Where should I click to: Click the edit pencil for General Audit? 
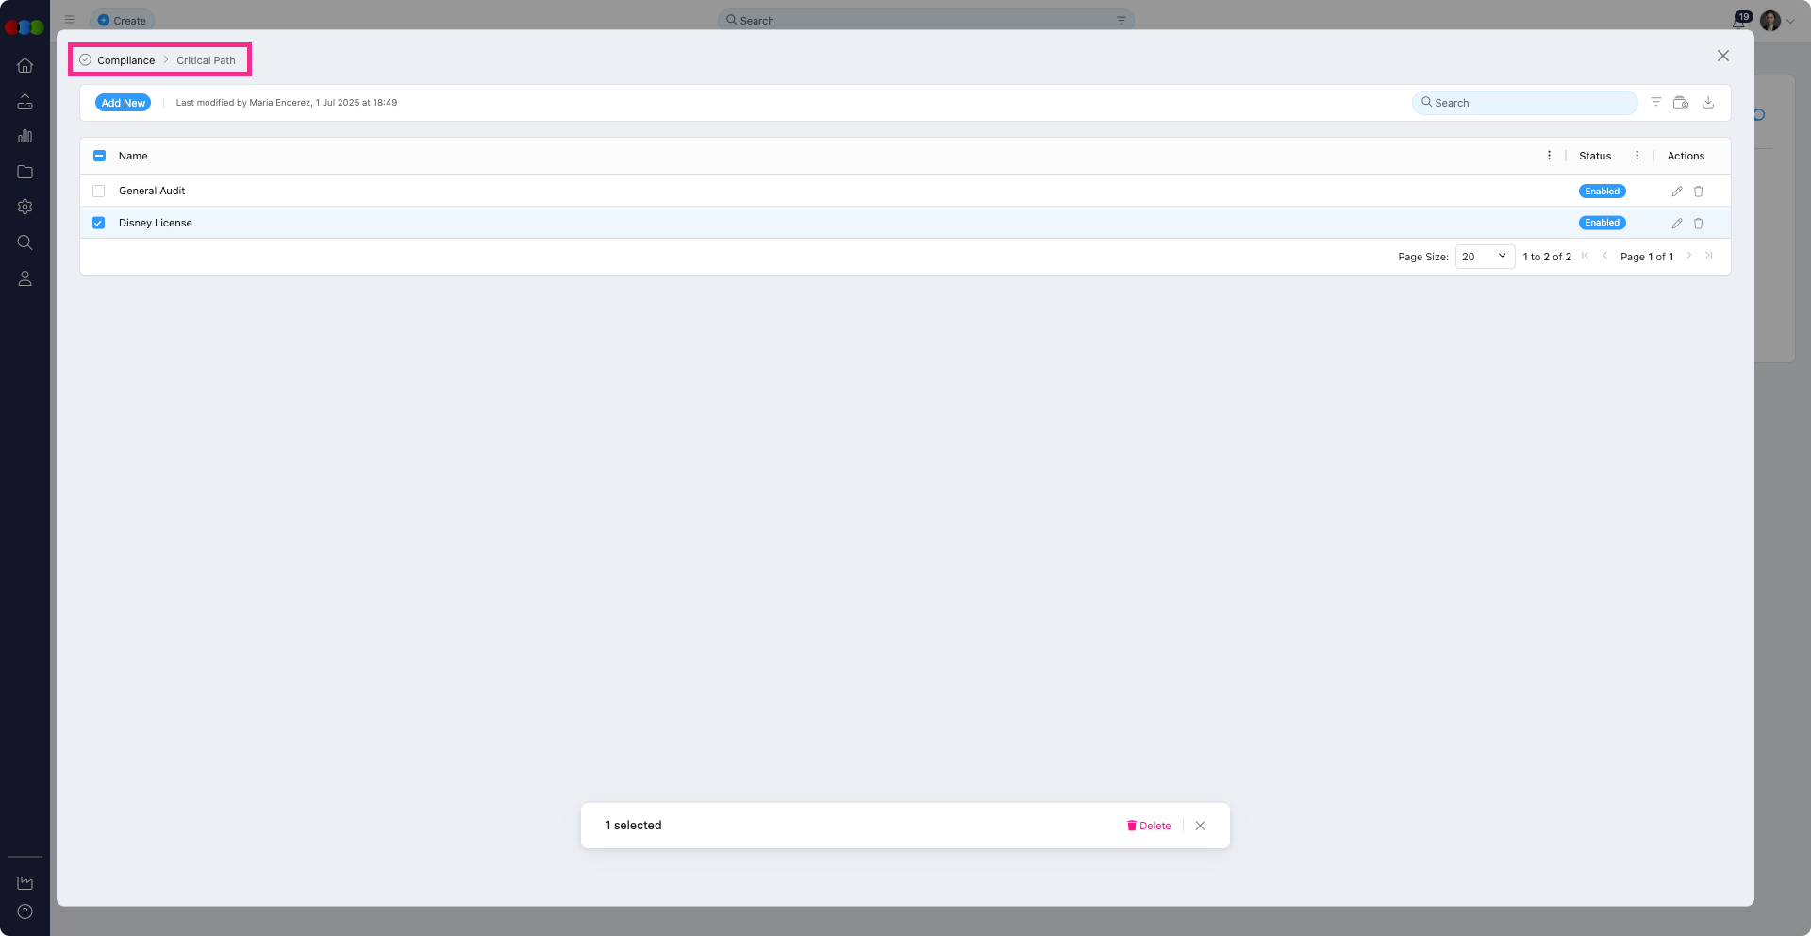[1676, 192]
